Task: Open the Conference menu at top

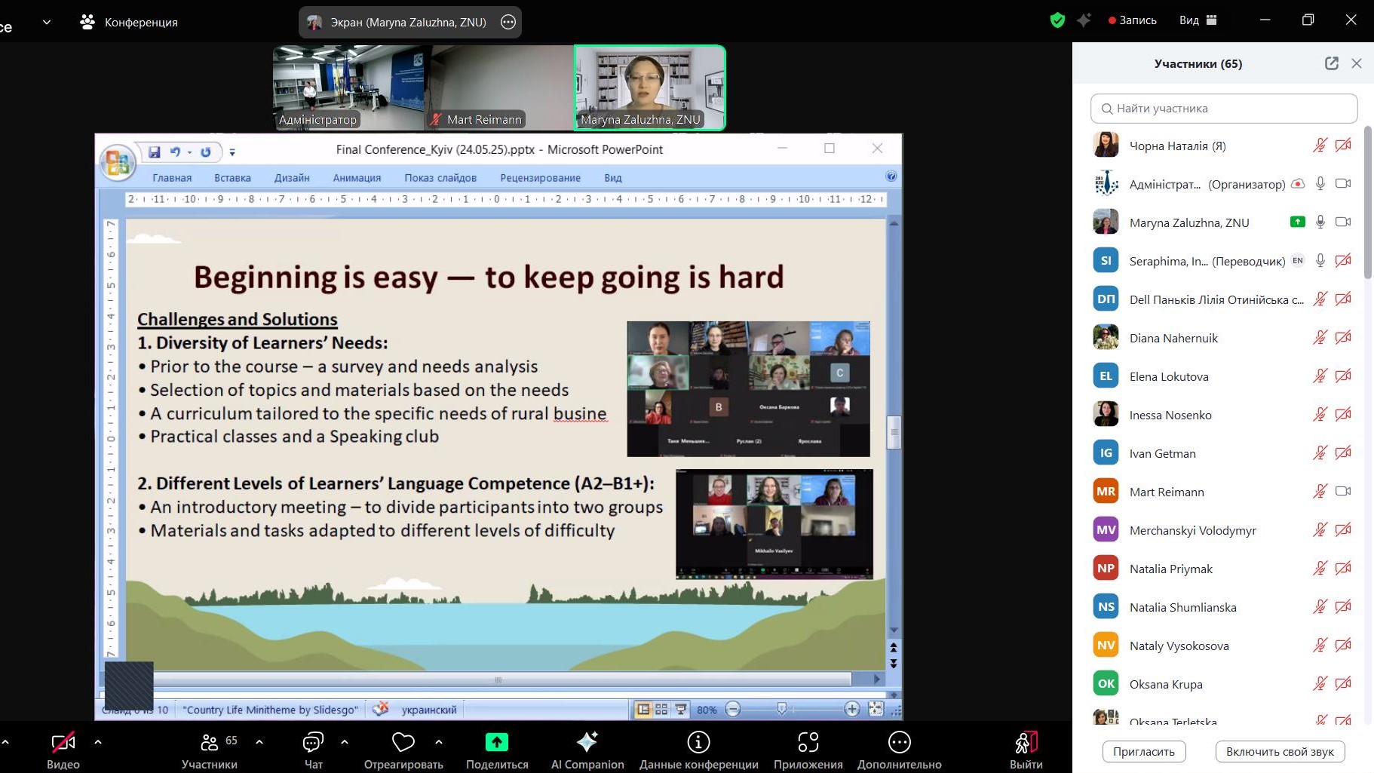Action: [x=129, y=22]
